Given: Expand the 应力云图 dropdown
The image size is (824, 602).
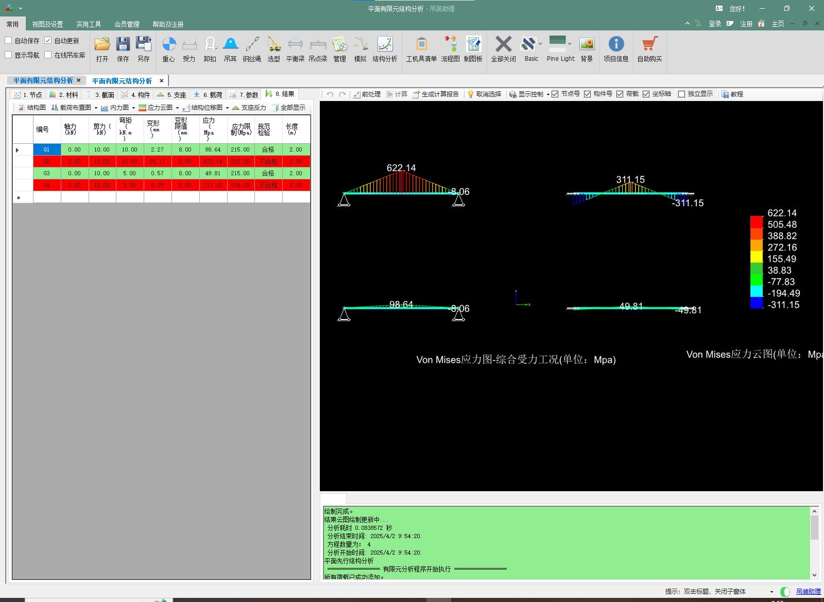Looking at the screenshot, I should pos(177,108).
